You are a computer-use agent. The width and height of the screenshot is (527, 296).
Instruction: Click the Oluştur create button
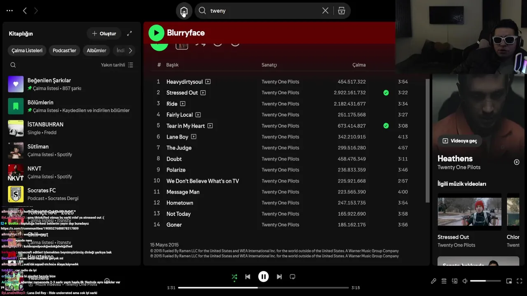click(x=104, y=33)
